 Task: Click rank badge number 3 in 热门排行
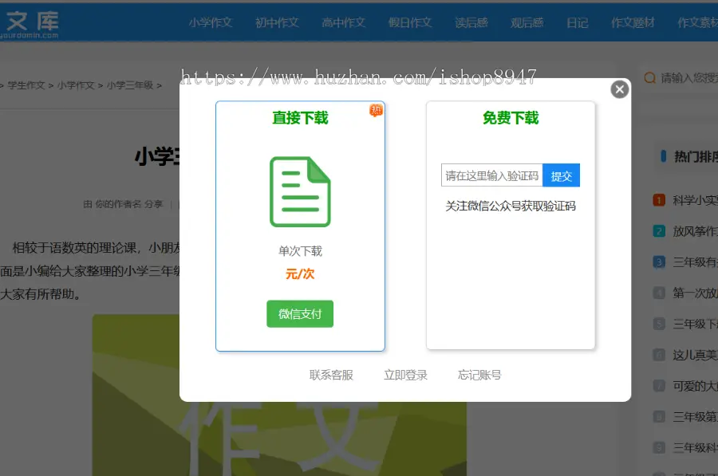click(659, 262)
